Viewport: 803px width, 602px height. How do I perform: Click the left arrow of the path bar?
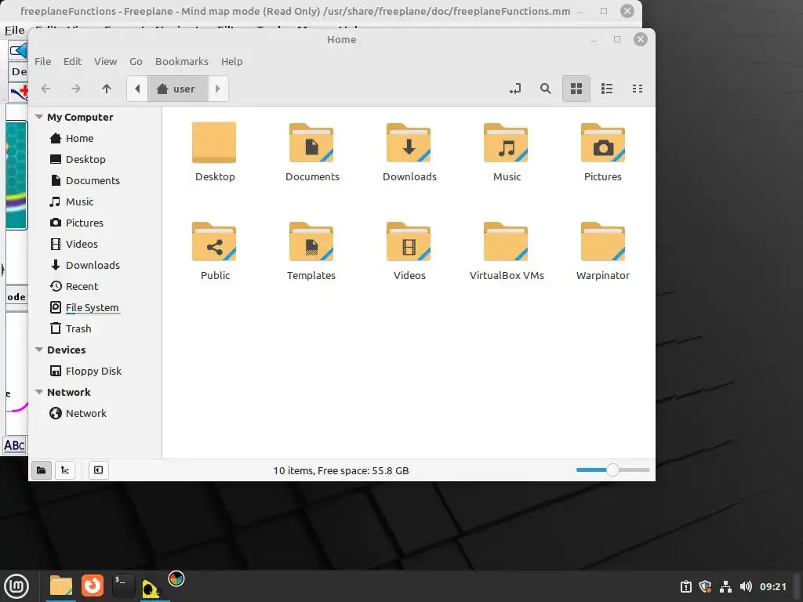tap(137, 89)
